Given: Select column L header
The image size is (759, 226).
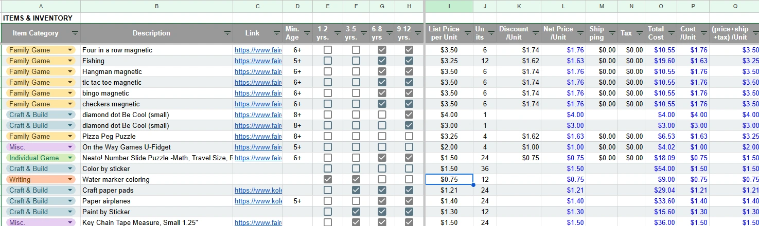Looking at the screenshot, I should pyautogui.click(x=563, y=6).
